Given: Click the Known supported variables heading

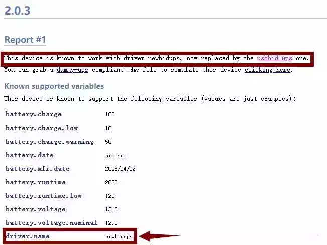Looking at the screenshot, I should pyautogui.click(x=54, y=86).
